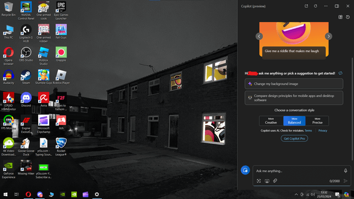
Task: Click Get Copilot Pro button
Action: (294, 139)
